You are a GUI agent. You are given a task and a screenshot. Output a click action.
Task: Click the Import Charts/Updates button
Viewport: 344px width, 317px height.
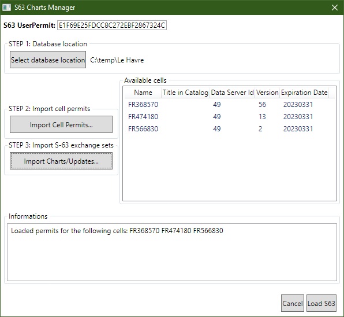click(x=61, y=161)
